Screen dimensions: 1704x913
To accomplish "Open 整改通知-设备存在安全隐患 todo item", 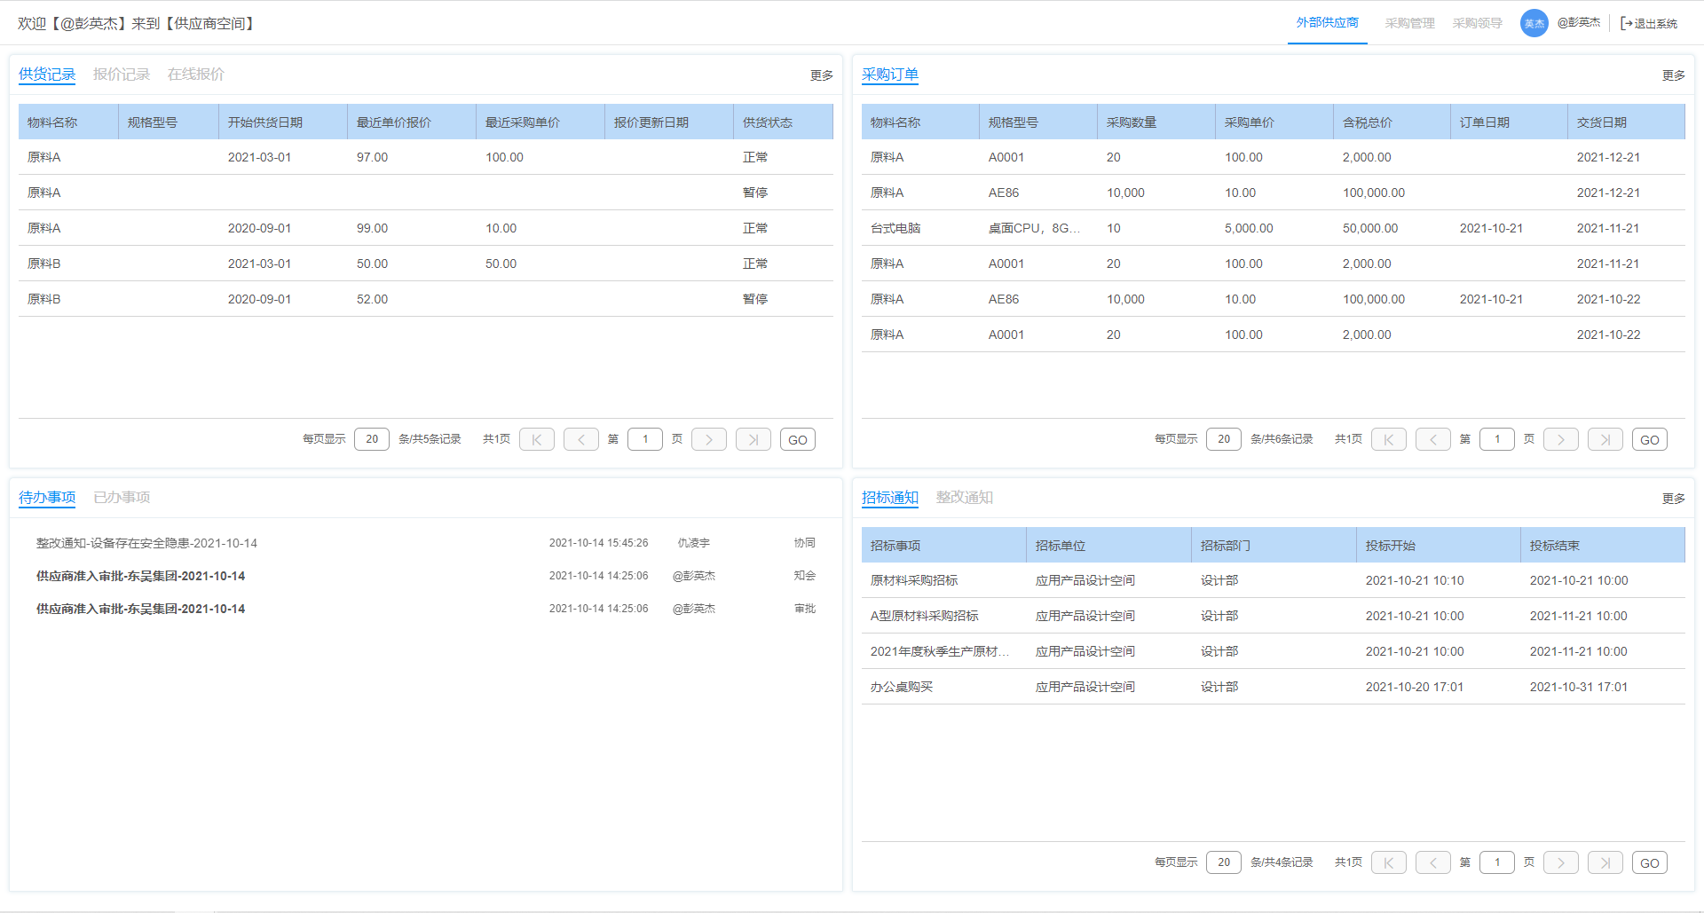I will point(146,543).
